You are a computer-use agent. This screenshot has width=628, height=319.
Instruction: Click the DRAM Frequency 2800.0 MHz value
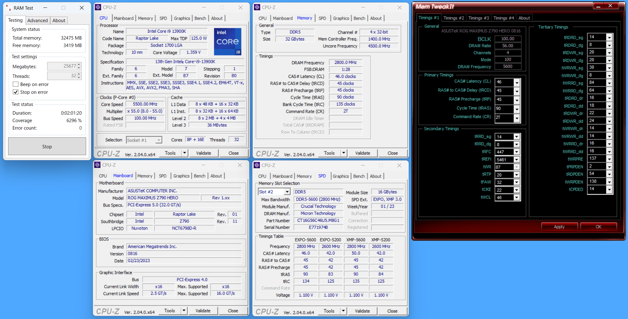[x=345, y=62]
